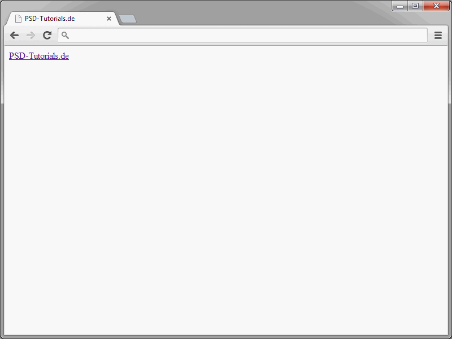The width and height of the screenshot is (452, 339).
Task: Select the PSD-Tutorials.de tab
Action: 62,19
